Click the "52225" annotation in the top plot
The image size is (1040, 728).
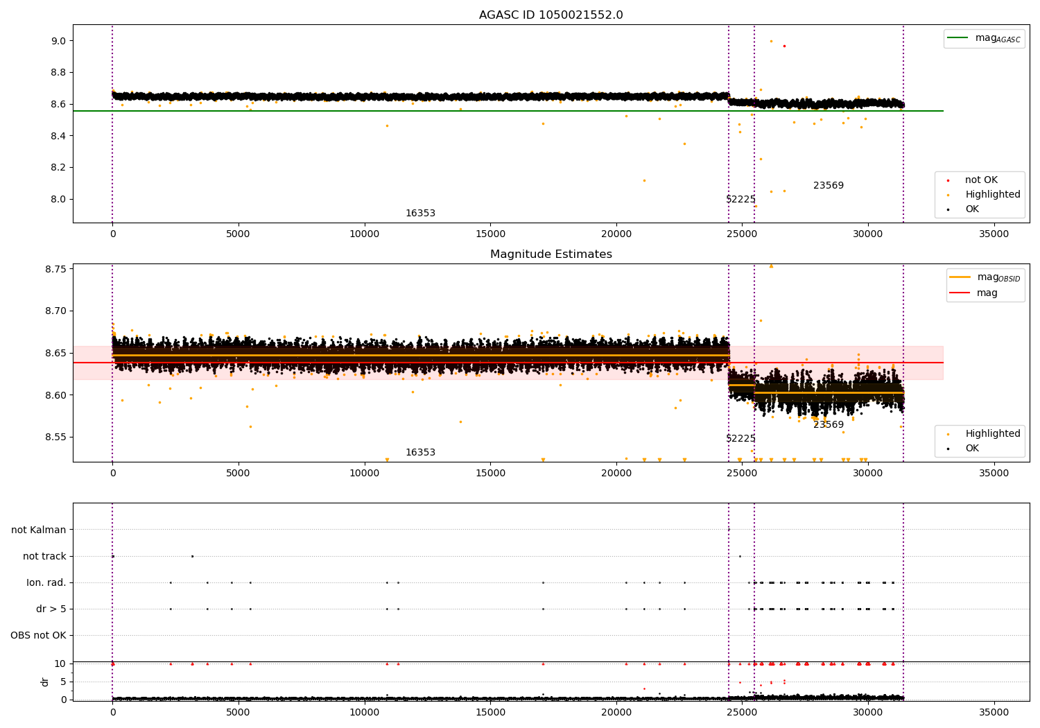(x=740, y=200)
